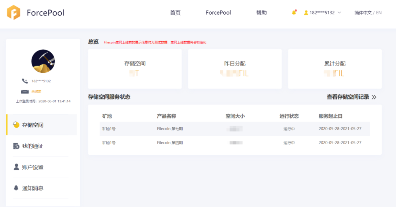This screenshot has height=207, width=396.
Task: Click the phone icon beside 182****5132
Action: [x=25, y=81]
